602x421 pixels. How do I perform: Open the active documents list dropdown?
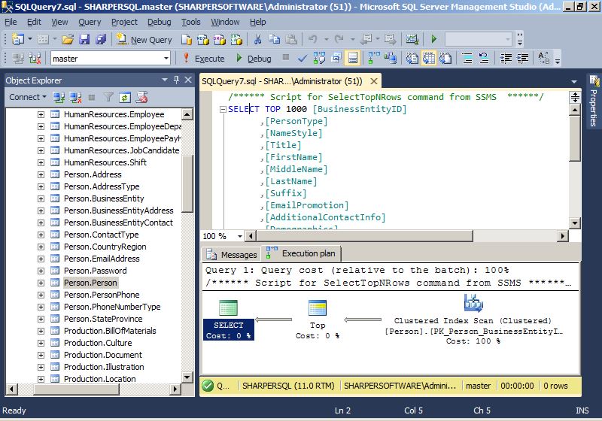pyautogui.click(x=574, y=81)
